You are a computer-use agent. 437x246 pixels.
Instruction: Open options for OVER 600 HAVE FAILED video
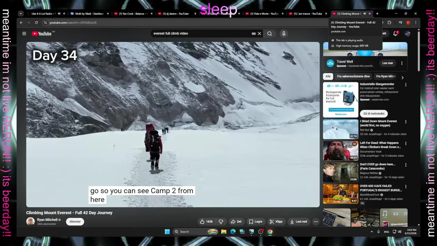click(406, 187)
